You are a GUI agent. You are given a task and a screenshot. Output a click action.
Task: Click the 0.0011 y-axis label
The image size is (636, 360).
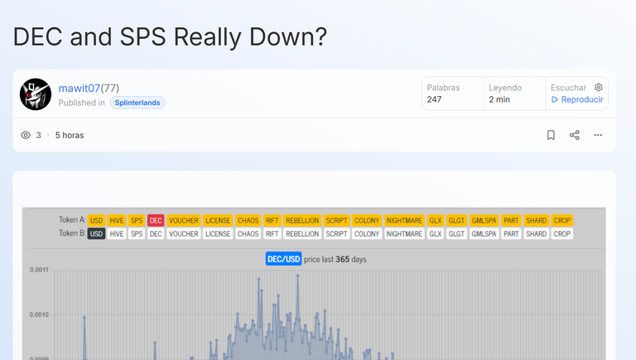point(39,270)
